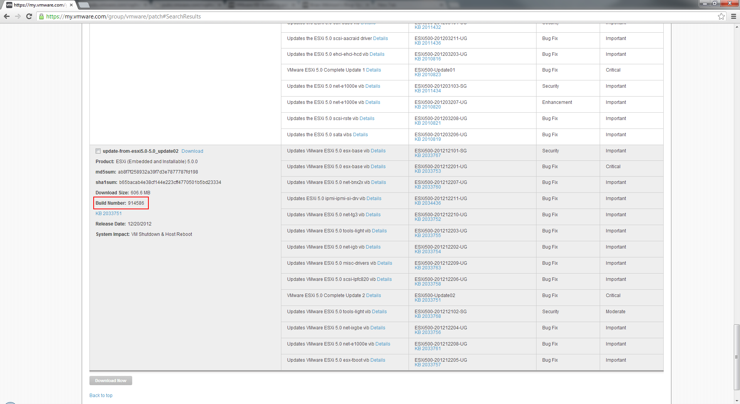Click the scrollbar up arrow
This screenshot has width=740, height=404.
tap(737, 27)
